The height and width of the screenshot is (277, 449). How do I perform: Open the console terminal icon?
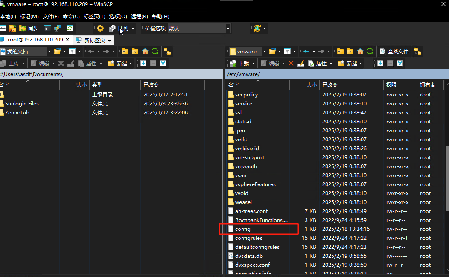47,28
